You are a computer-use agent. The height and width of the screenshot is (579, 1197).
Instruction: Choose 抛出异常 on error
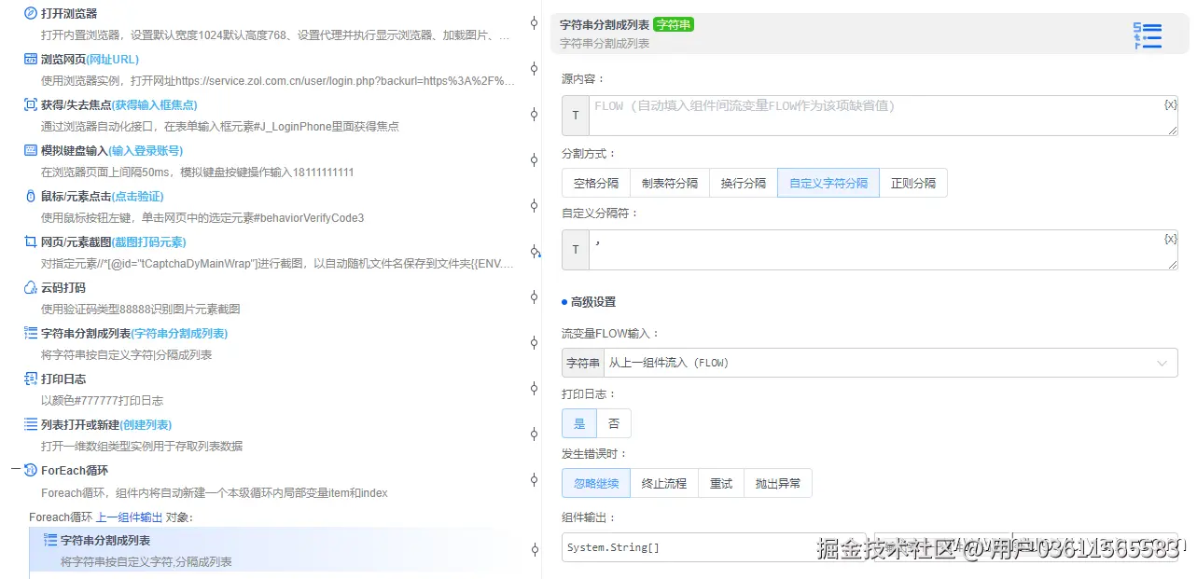778,483
